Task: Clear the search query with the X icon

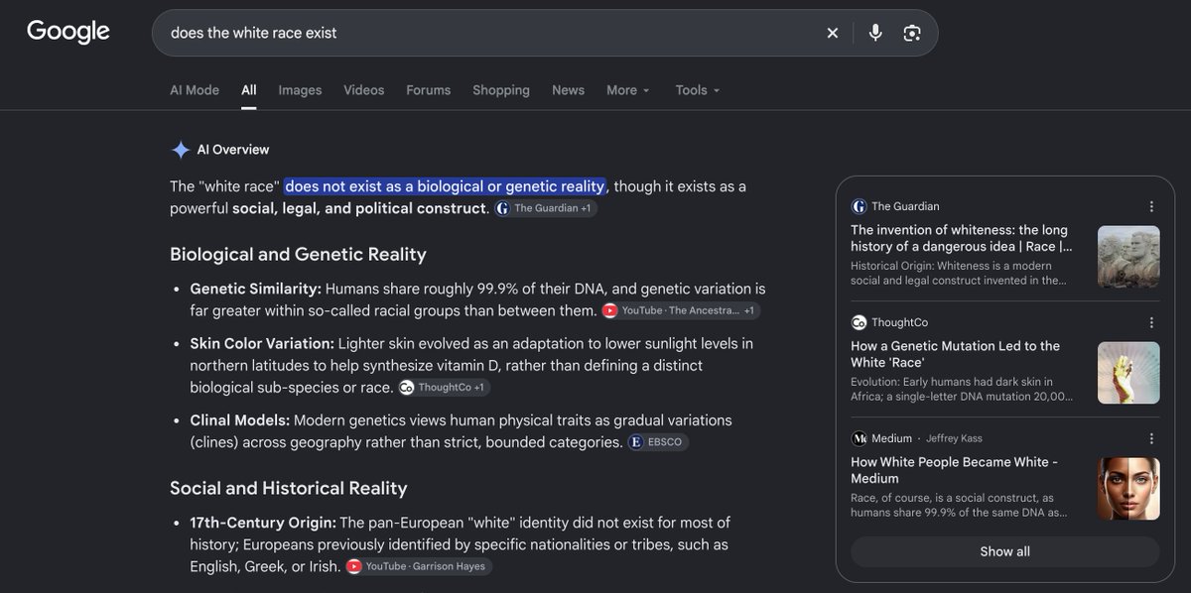Action: click(x=833, y=33)
